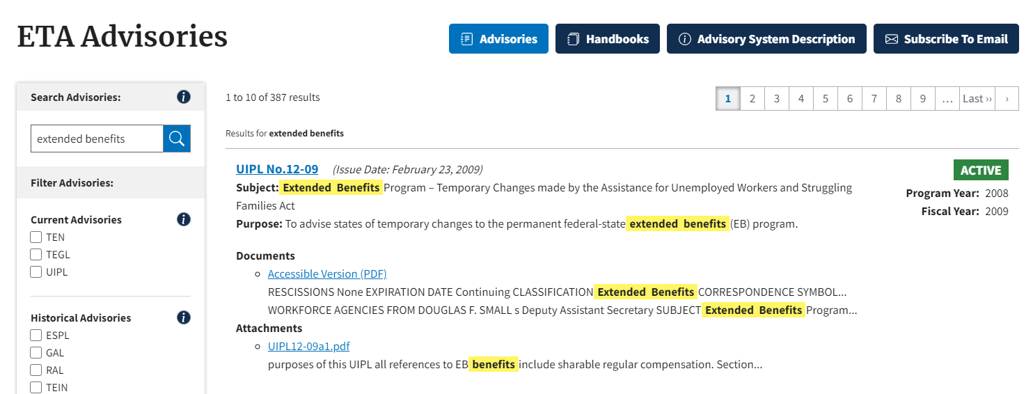Screen dimensions: 1033x394
Task: Click info icon beside Search Advisories
Action: [184, 97]
